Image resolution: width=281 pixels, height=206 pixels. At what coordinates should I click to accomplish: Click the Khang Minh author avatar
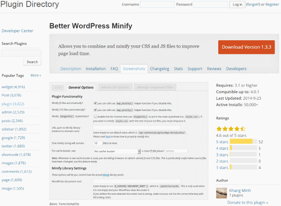coord(222,193)
